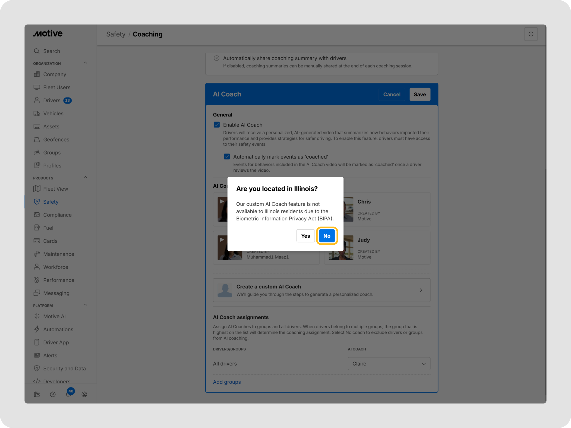Click the Performance medal icon
The height and width of the screenshot is (428, 571).
[37, 280]
